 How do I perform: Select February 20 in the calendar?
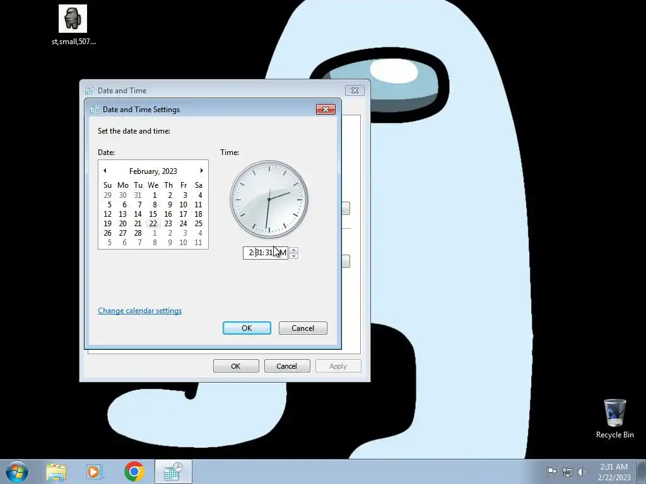[122, 224]
